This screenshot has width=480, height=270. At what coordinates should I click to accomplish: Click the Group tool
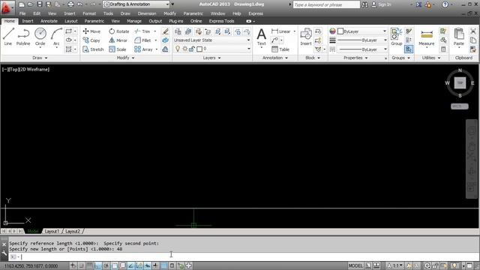coord(397,37)
